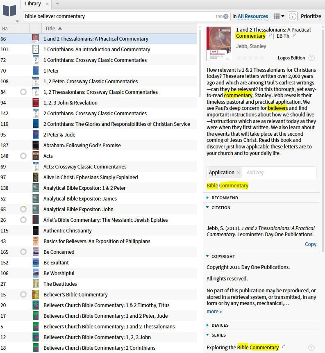Sort by the Ra rating column header

click(x=5, y=28)
